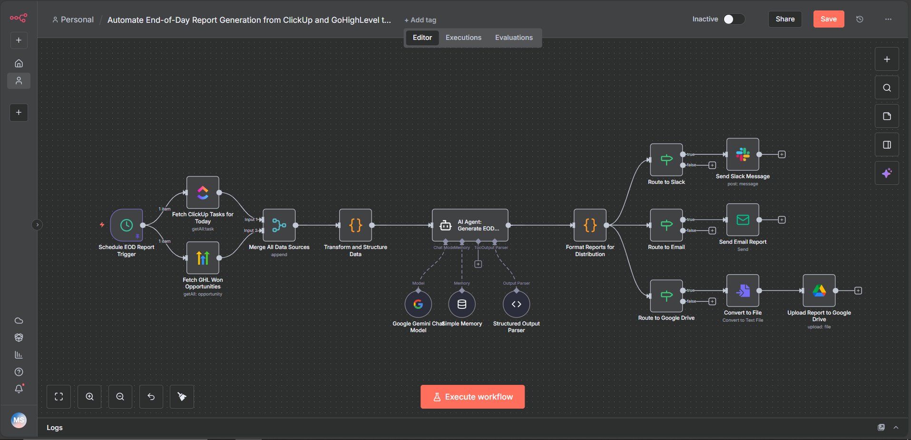Open the Home icon in sidebar

(x=19, y=63)
